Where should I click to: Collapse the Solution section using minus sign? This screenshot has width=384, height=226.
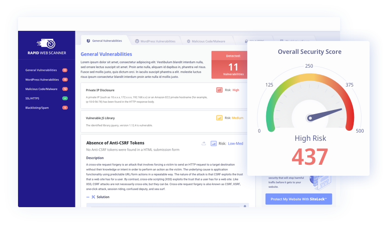(88, 197)
